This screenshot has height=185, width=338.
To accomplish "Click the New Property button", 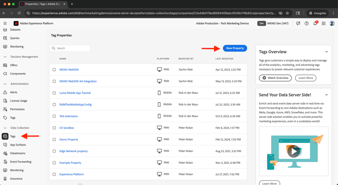I will (235, 48).
